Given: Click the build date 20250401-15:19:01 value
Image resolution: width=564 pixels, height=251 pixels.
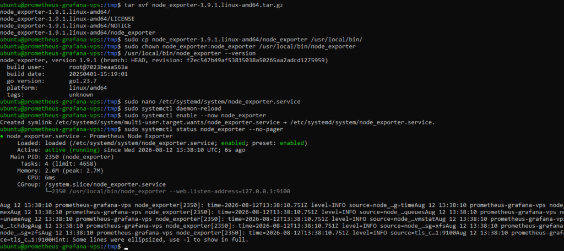Looking at the screenshot, I should (x=98, y=74).
